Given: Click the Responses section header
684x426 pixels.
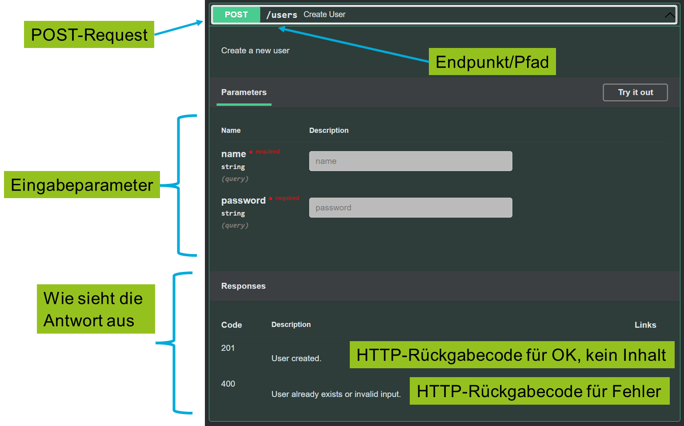Looking at the screenshot, I should click(243, 286).
